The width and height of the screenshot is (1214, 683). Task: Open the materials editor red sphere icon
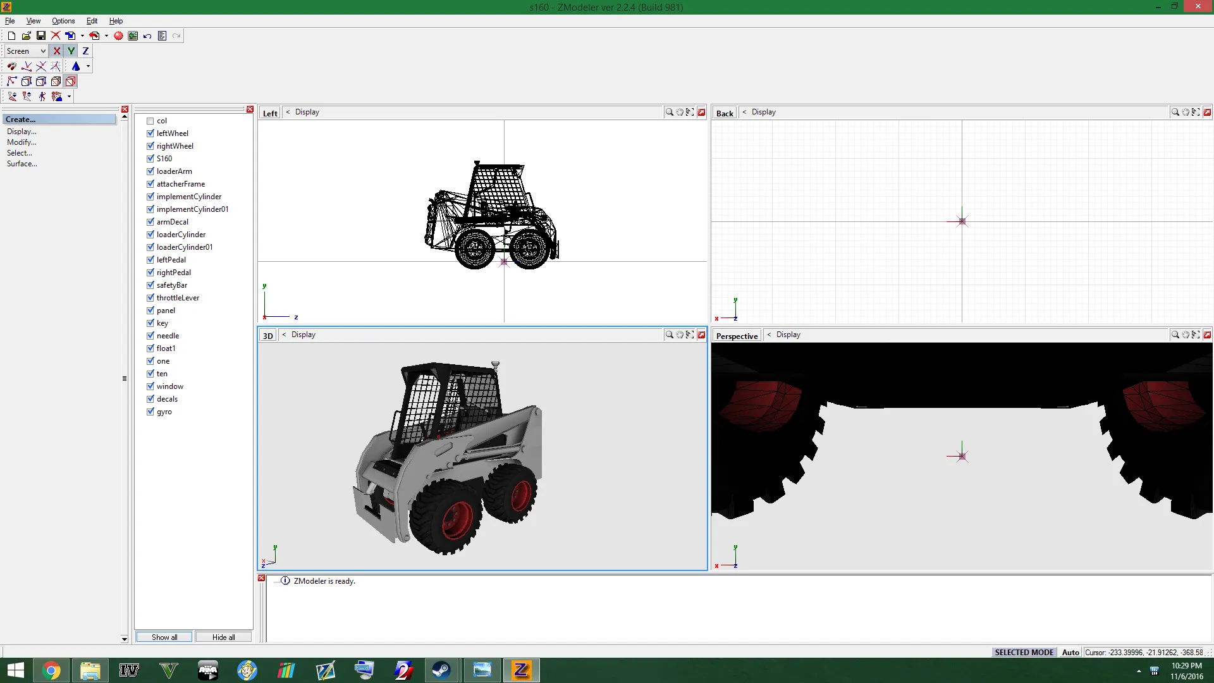click(118, 36)
